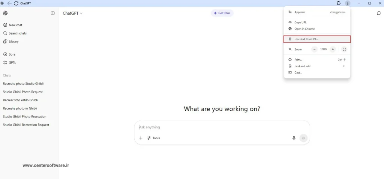Select Print... in the menu
384x179 pixels.
tap(317, 60)
